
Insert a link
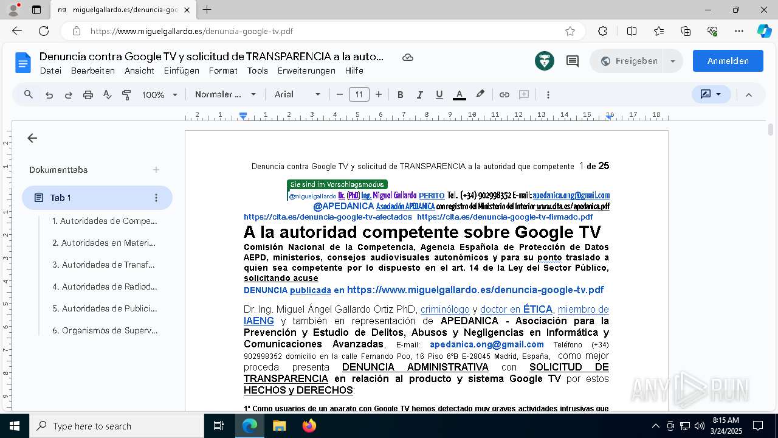(504, 95)
